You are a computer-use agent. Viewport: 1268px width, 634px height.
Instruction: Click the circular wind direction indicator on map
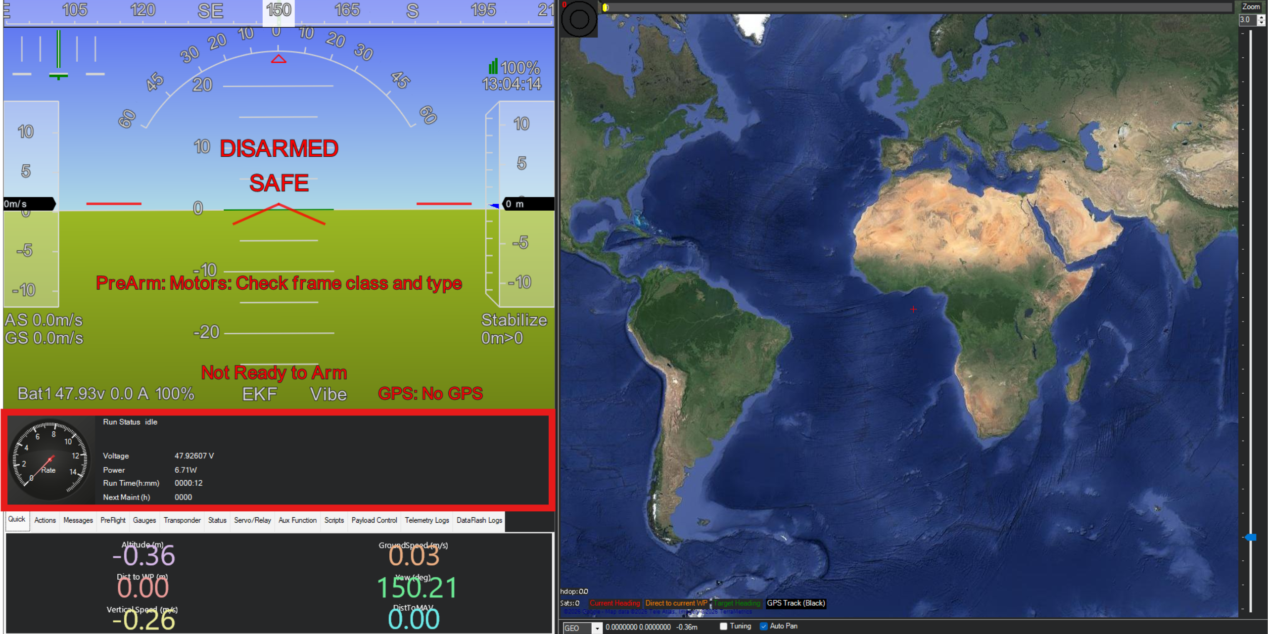click(579, 19)
